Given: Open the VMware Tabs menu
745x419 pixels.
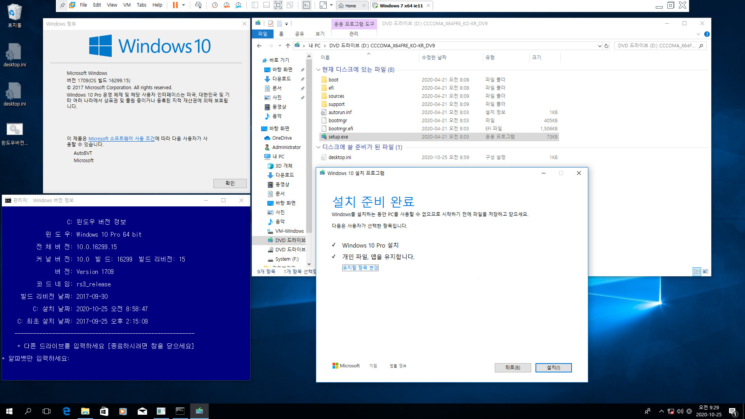Looking at the screenshot, I should 141,5.
